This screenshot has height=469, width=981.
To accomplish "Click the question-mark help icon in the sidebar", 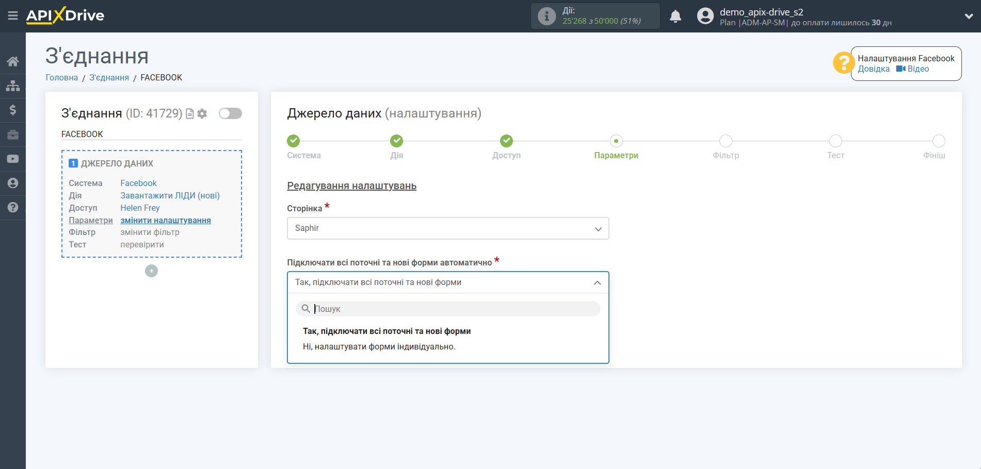I will pyautogui.click(x=12, y=207).
